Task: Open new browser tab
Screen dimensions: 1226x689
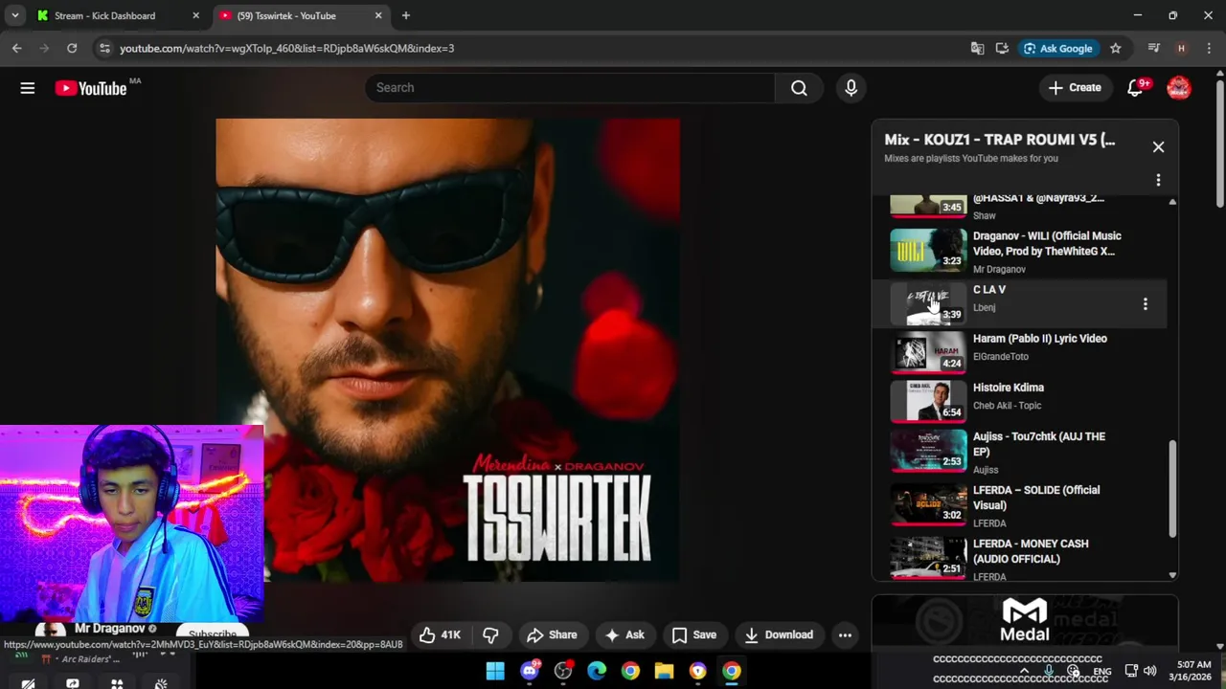Action: pos(406,15)
